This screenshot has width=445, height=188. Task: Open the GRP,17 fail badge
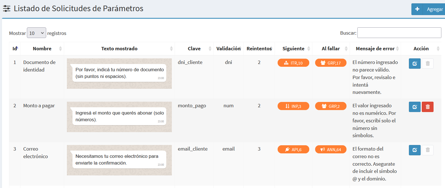[x=331, y=63]
